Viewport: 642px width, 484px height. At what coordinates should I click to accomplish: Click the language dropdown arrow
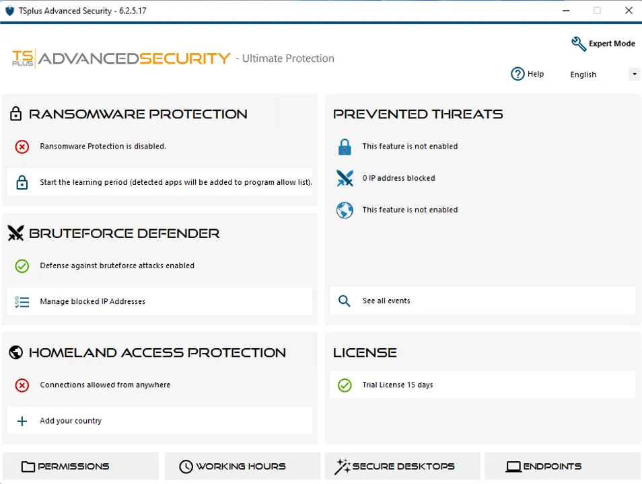tap(634, 74)
